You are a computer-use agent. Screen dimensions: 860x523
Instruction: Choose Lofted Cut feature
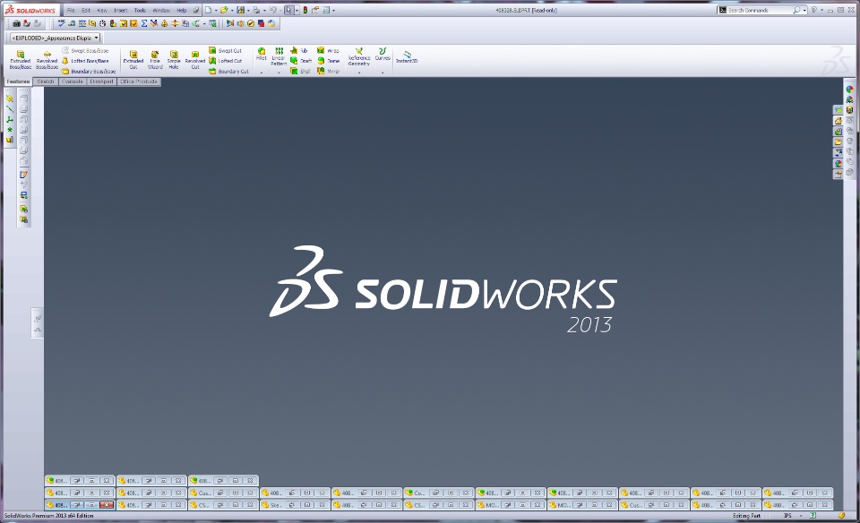225,61
